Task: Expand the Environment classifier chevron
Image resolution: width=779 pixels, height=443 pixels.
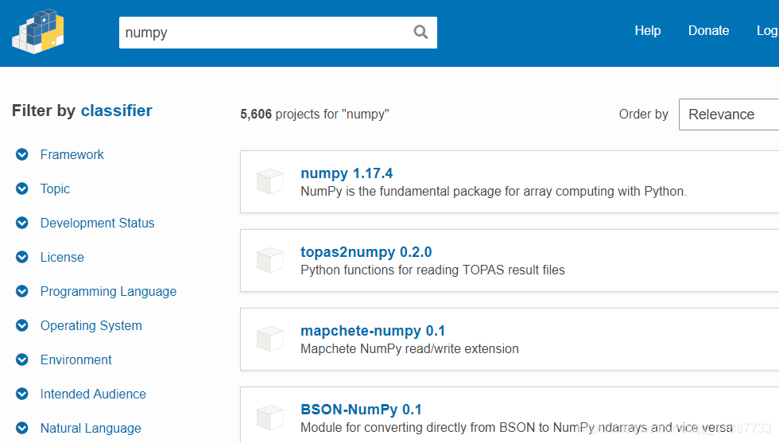Action: tap(22, 359)
